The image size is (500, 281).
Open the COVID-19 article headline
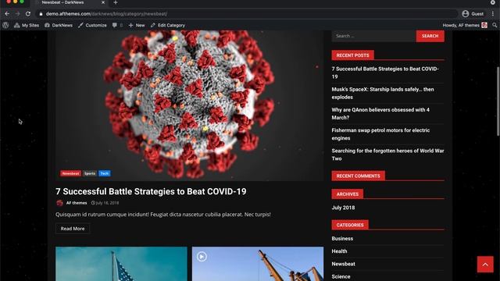tap(151, 191)
